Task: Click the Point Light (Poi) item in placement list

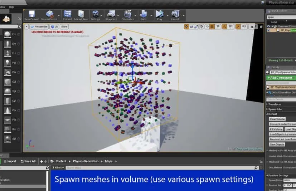Action: (x=12, y=63)
